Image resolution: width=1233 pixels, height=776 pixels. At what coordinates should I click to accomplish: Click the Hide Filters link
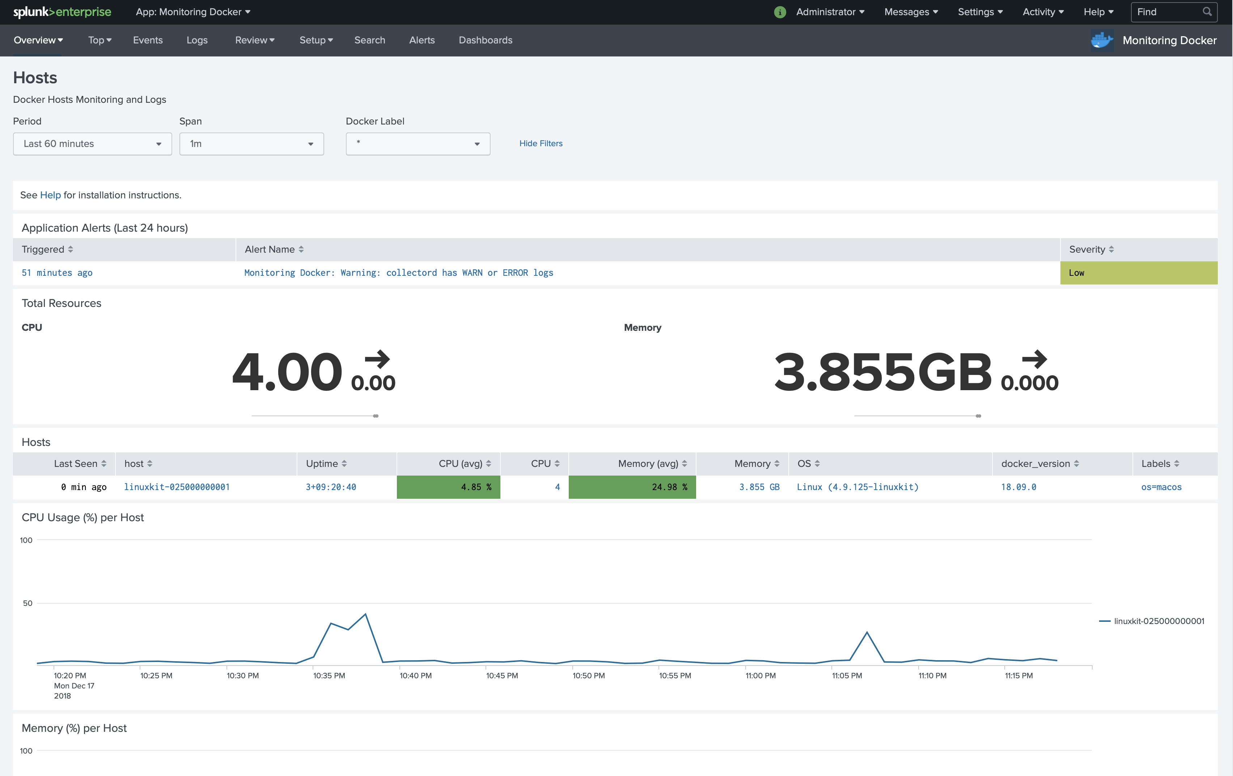pos(540,143)
